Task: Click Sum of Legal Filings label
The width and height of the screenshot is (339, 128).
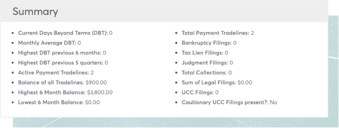Action: [x=209, y=83]
